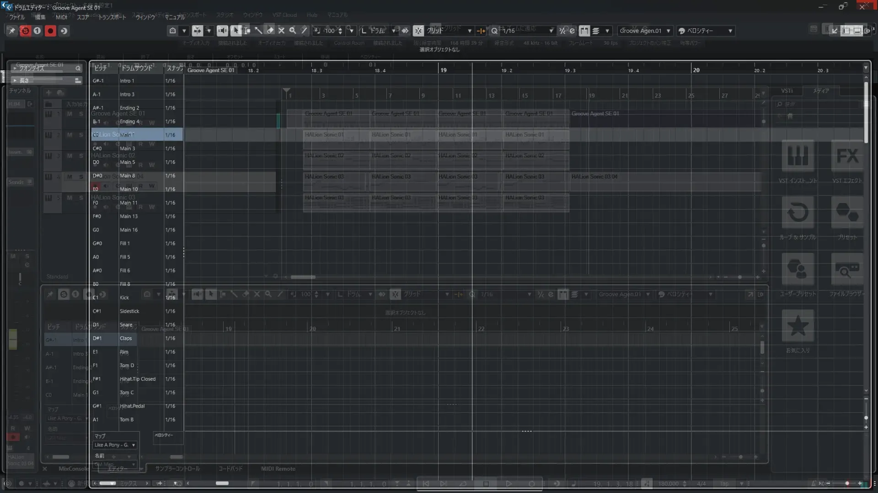878x493 pixels.
Task: Select the Object Selection arrow tool
Action: pyautogui.click(x=236, y=31)
